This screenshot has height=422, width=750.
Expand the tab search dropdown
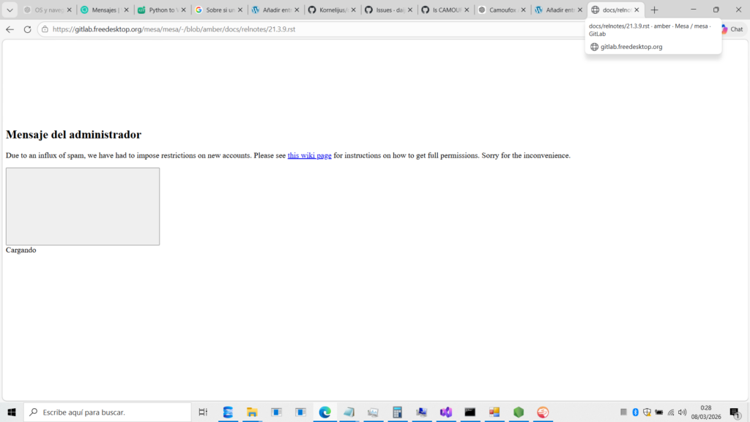[10, 10]
